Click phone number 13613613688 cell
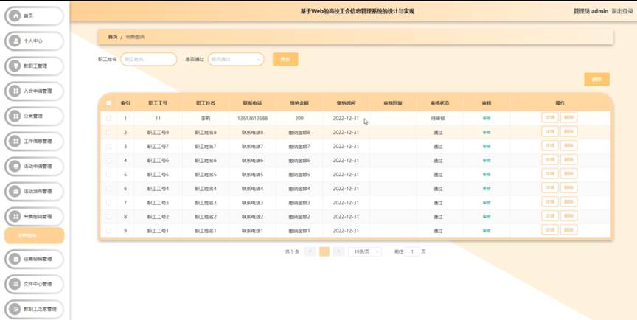Screen dimensions: 637x320 click(x=252, y=119)
